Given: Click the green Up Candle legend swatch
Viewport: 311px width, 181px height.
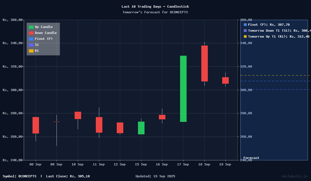Looking at the screenshot, I should point(31,27).
